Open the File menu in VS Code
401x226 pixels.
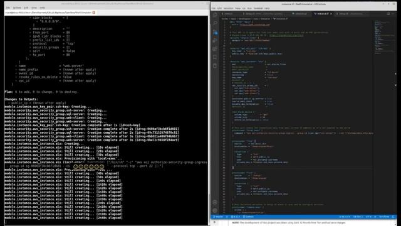tap(213, 8)
